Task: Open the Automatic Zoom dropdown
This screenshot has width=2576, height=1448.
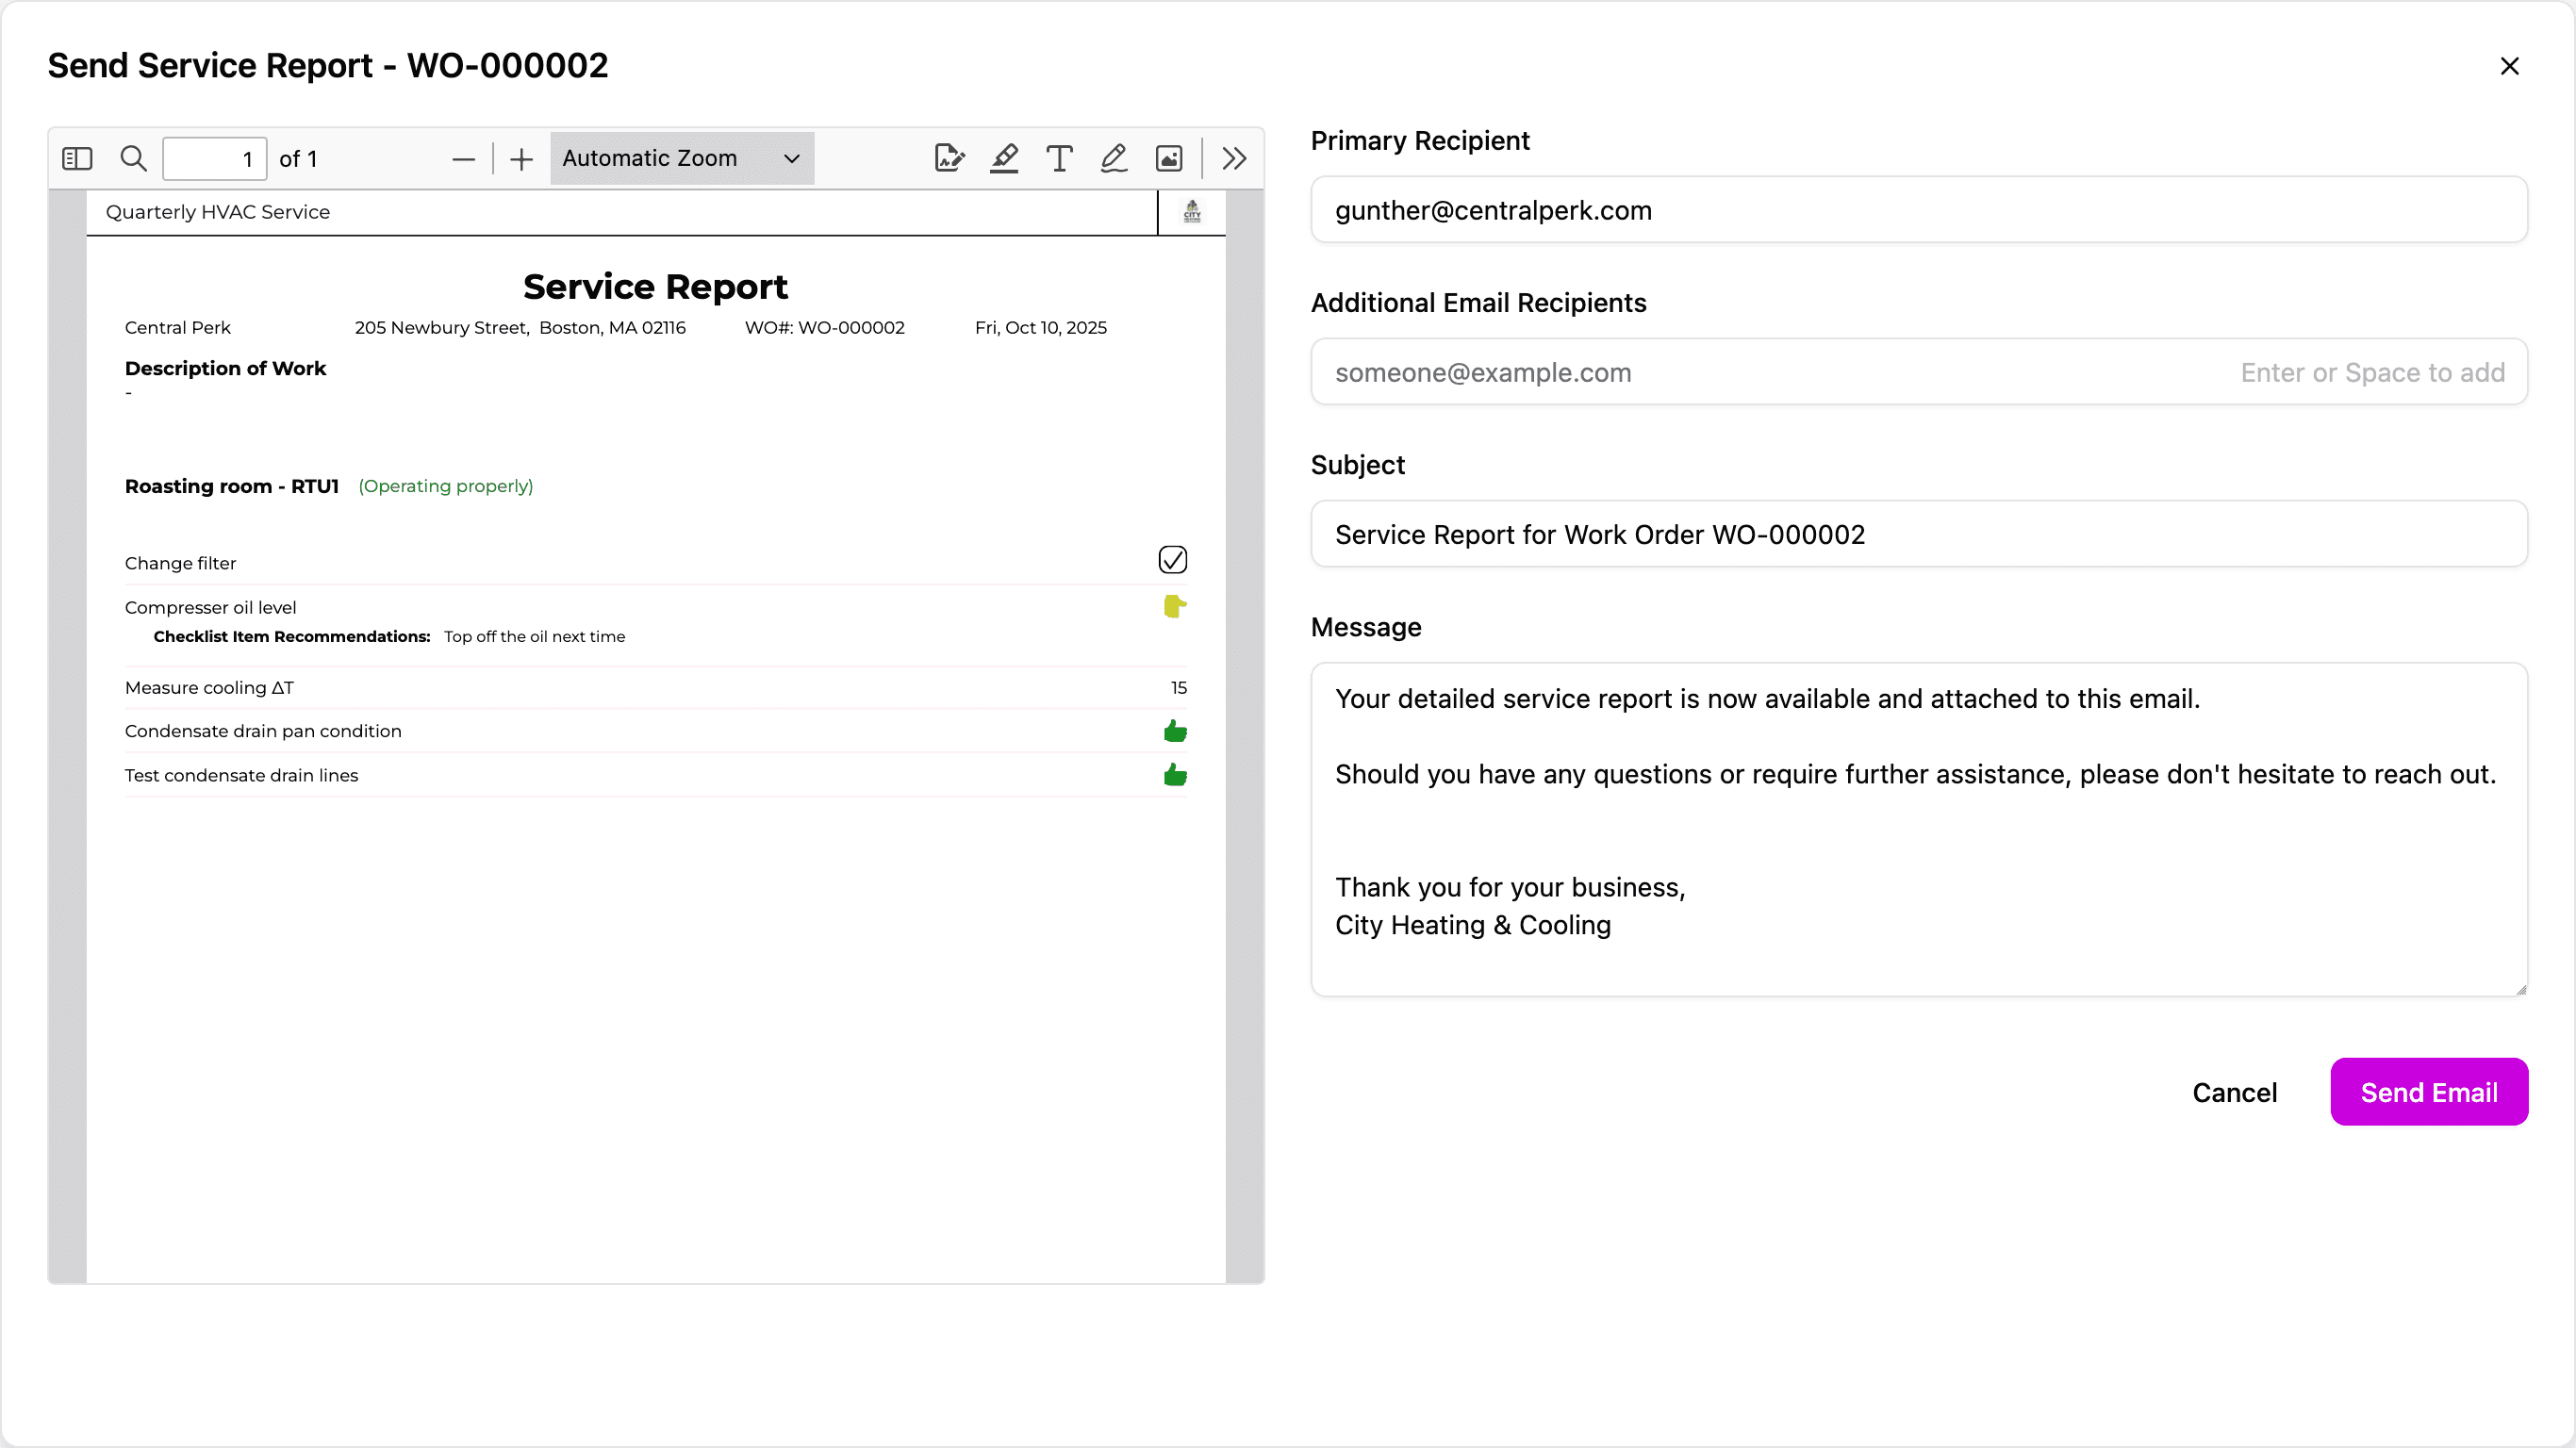Action: pos(682,158)
